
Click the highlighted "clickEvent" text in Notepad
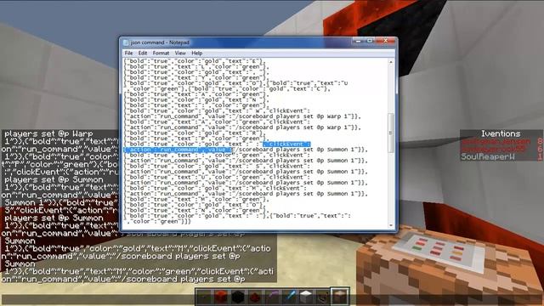[x=286, y=144]
